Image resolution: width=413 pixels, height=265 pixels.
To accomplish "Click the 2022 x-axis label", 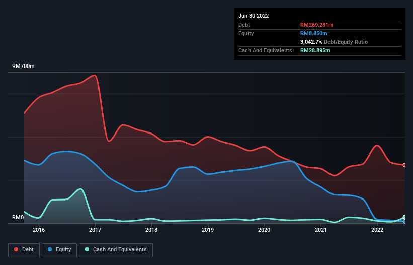I will tap(377, 230).
